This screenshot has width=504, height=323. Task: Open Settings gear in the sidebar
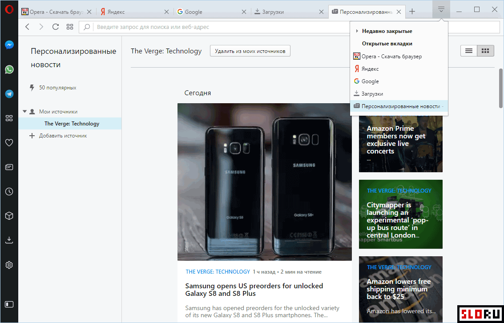pyautogui.click(x=9, y=265)
